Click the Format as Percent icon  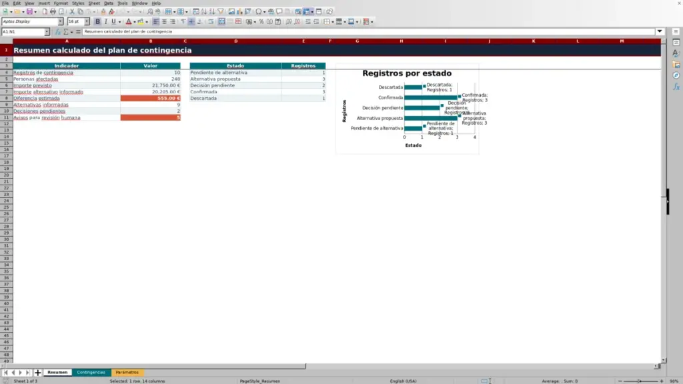tap(261, 21)
